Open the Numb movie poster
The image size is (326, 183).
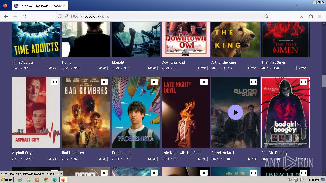pos(86,39)
